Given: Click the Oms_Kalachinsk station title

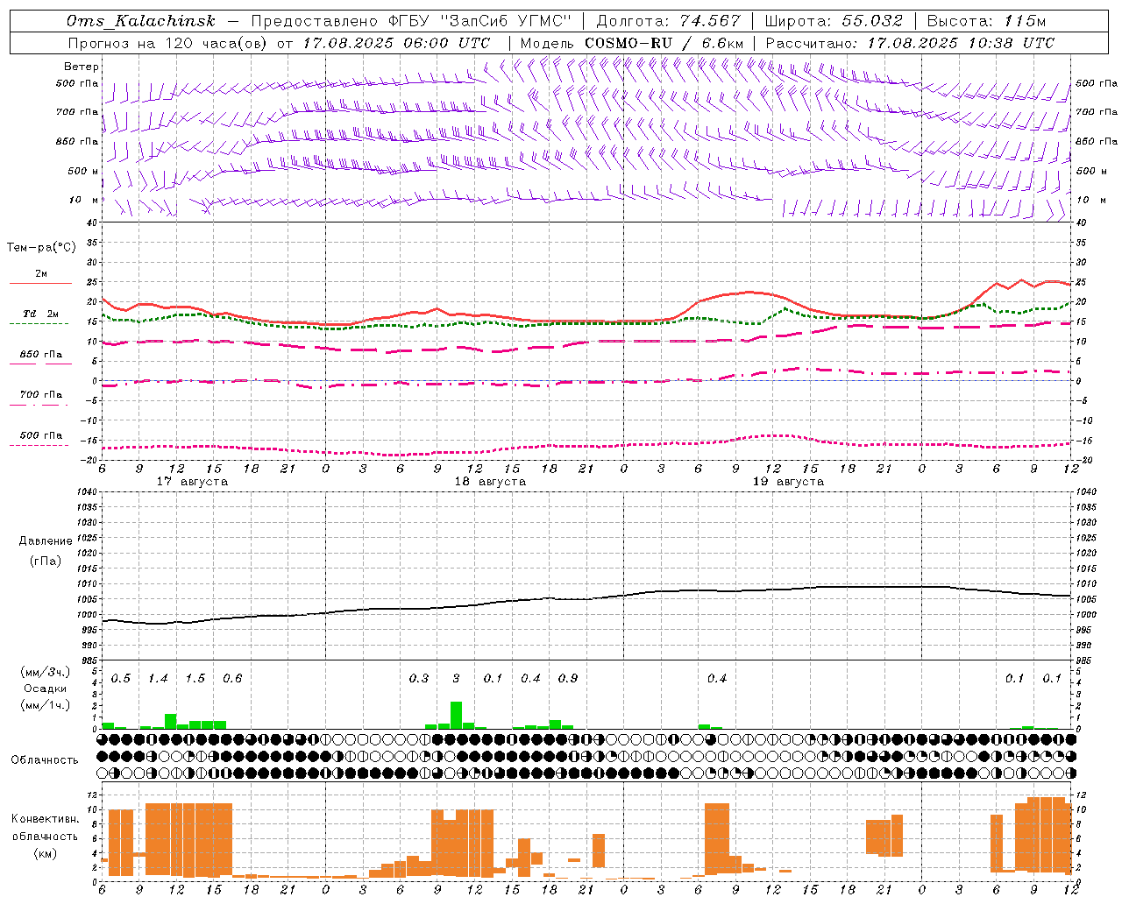Looking at the screenshot, I should (141, 21).
